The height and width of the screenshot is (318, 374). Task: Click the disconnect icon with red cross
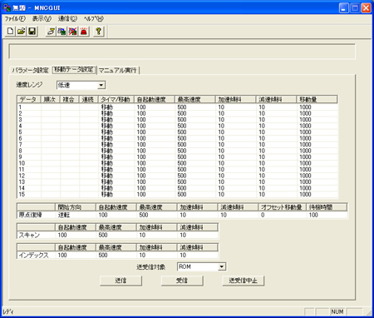click(73, 31)
